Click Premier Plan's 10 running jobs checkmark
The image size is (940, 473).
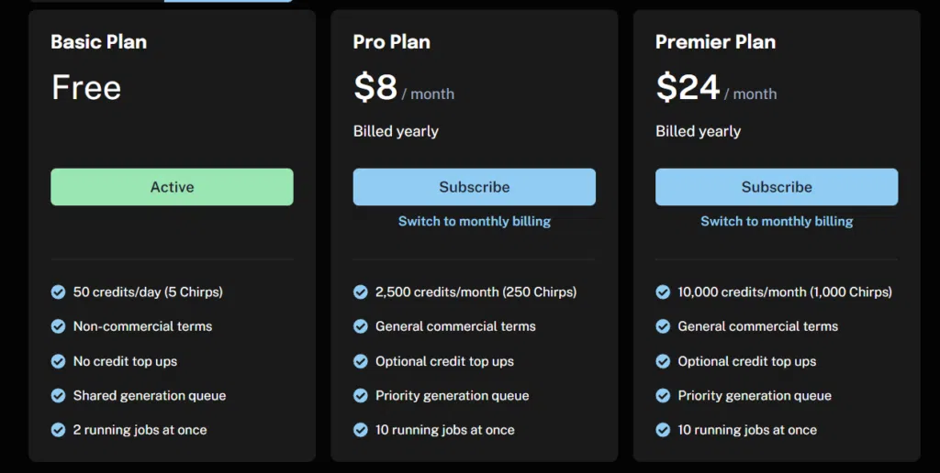coord(663,430)
